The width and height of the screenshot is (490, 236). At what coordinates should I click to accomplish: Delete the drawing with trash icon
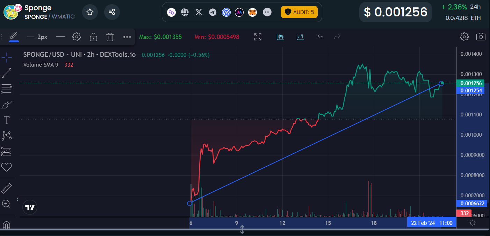click(x=110, y=37)
